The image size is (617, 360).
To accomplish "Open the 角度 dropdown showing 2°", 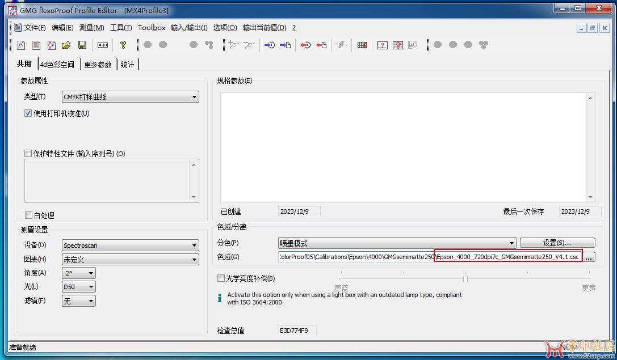I will coord(79,273).
